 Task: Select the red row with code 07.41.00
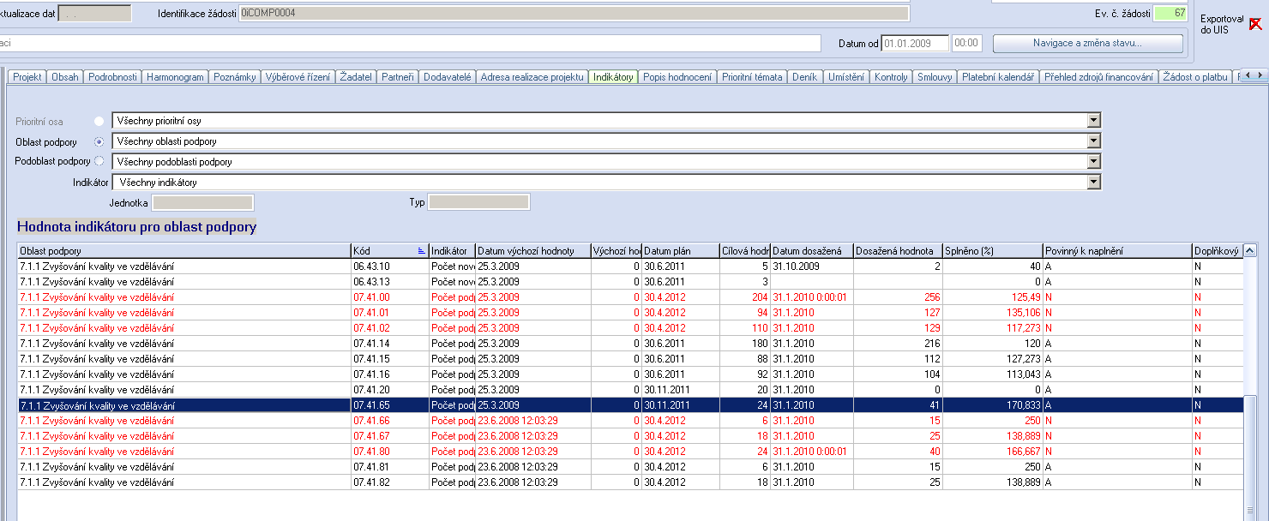pyautogui.click(x=630, y=297)
